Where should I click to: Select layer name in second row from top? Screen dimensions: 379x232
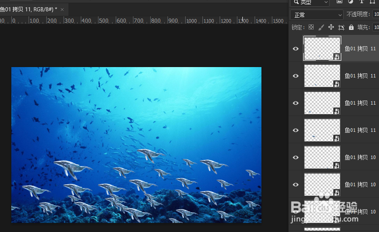tap(360, 76)
